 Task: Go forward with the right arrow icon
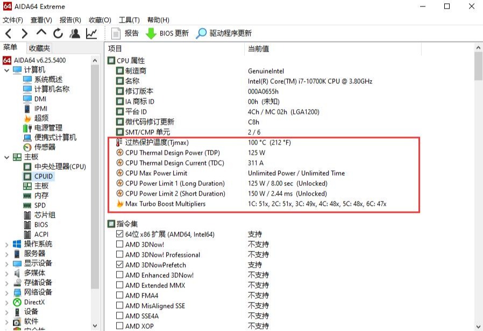pyautogui.click(x=25, y=33)
